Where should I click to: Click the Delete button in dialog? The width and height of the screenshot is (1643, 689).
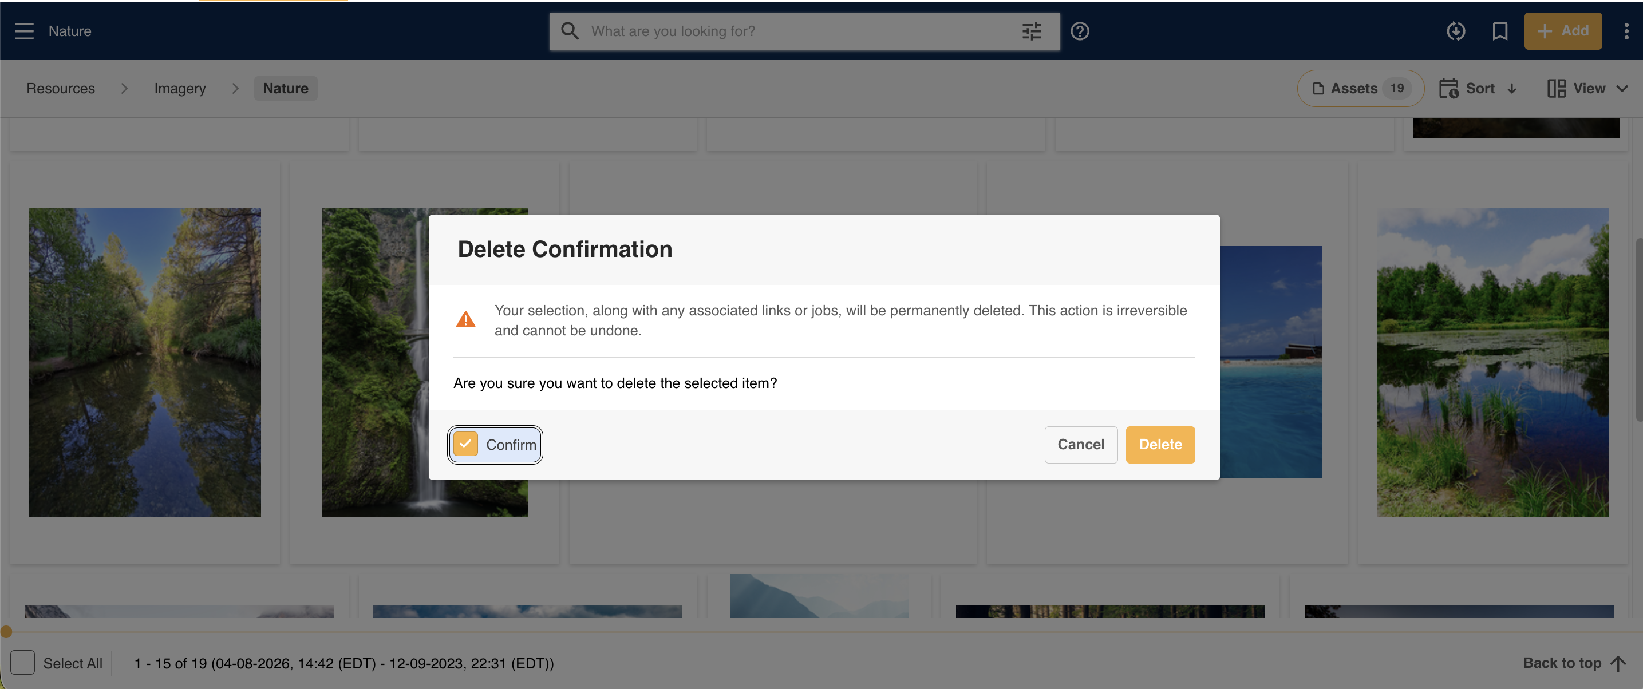[1159, 444]
